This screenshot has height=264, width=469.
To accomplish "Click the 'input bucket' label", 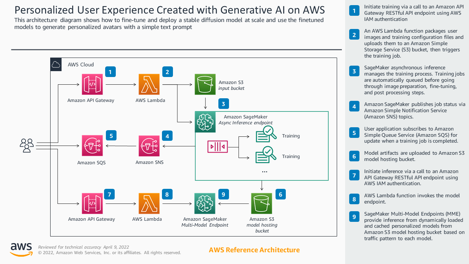I will point(231,88).
